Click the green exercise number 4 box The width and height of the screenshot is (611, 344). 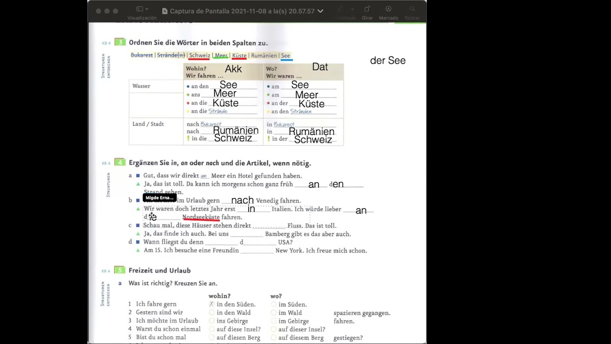point(120,162)
